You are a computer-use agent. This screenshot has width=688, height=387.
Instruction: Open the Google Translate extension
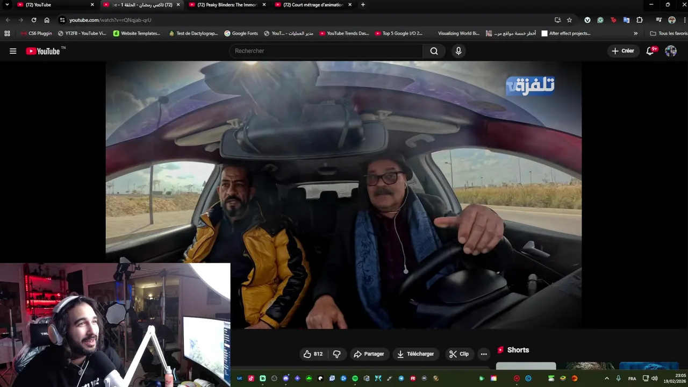click(626, 20)
